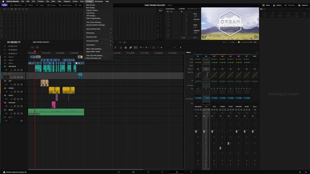Image resolution: width=310 pixels, height=174 pixels.
Task: Open the Metadata panel
Action: pos(290,5)
